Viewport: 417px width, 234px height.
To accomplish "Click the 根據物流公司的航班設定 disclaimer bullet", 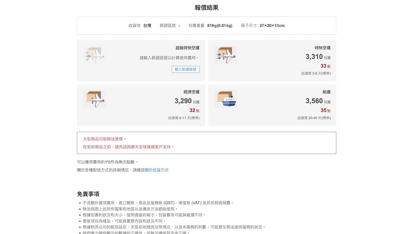I will click(x=174, y=227).
